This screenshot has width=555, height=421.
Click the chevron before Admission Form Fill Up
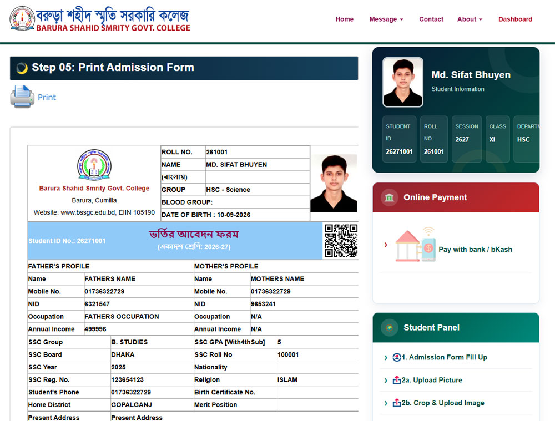(x=386, y=358)
